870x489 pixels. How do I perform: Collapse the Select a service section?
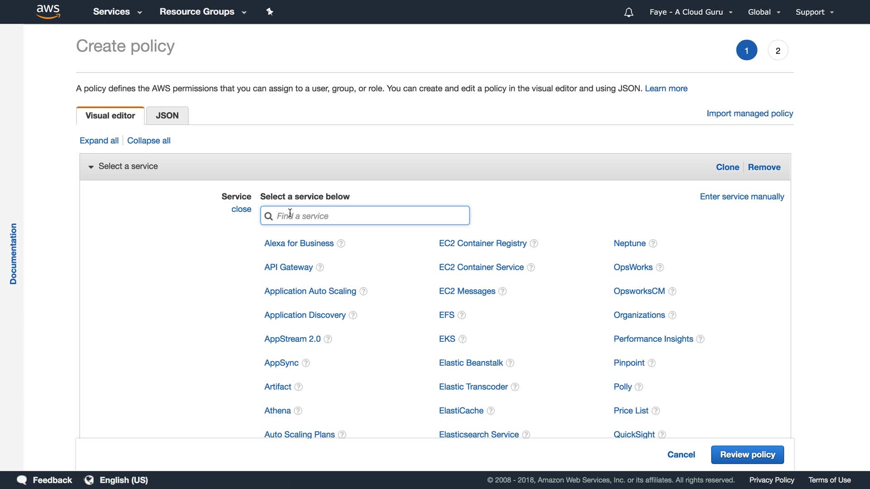click(91, 167)
